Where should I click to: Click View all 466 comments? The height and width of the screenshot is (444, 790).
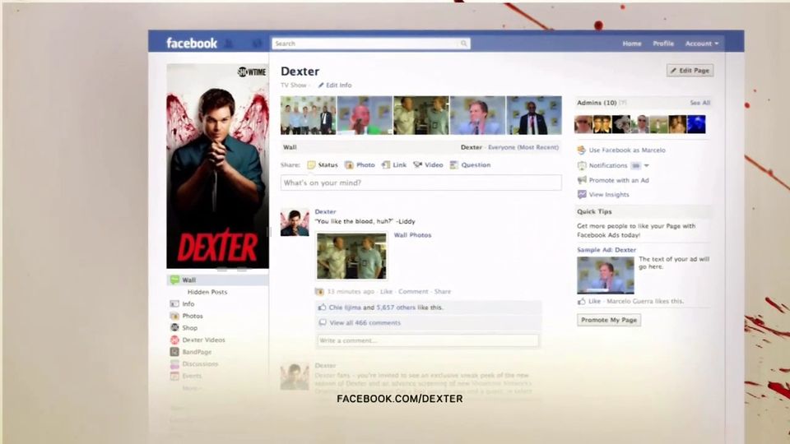(x=365, y=322)
